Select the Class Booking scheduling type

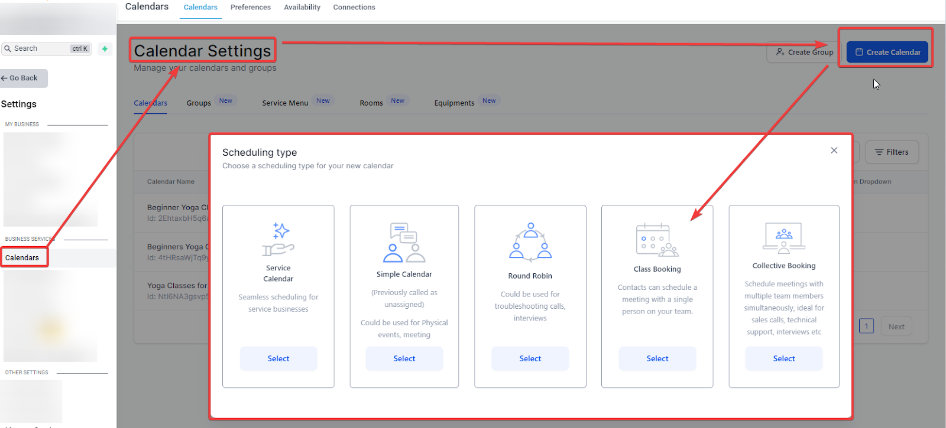click(x=657, y=358)
